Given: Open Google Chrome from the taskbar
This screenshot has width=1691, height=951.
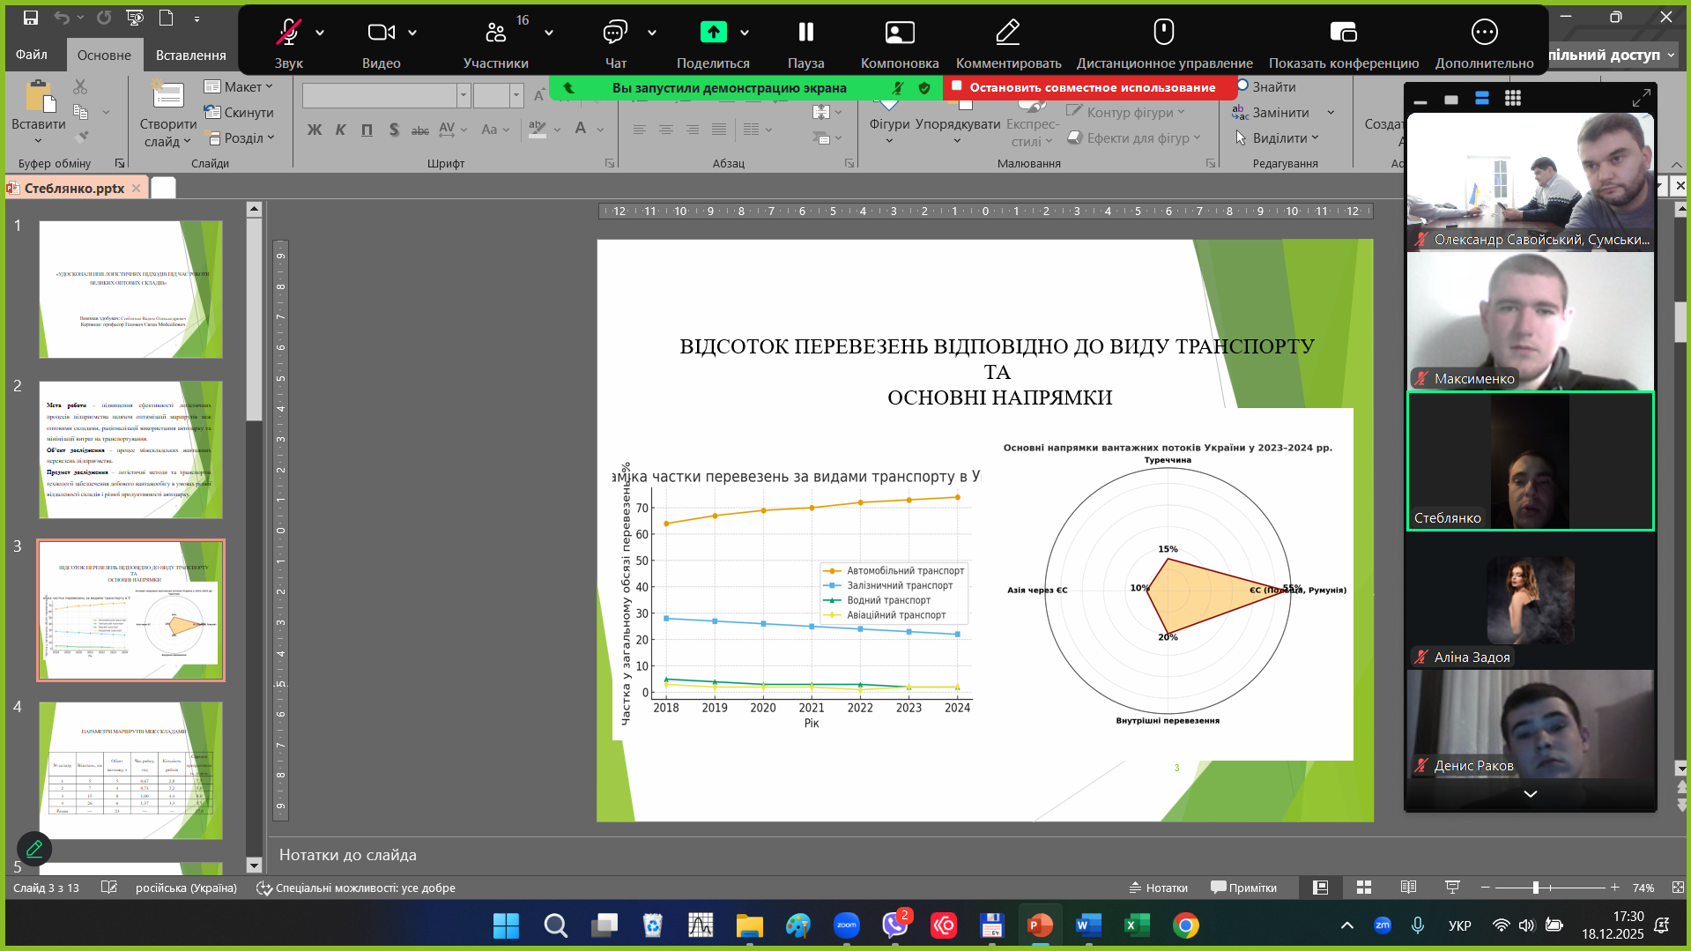Looking at the screenshot, I should tap(1185, 925).
